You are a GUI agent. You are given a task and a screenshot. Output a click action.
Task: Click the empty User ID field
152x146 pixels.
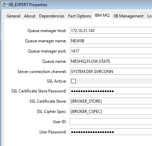[111, 121]
